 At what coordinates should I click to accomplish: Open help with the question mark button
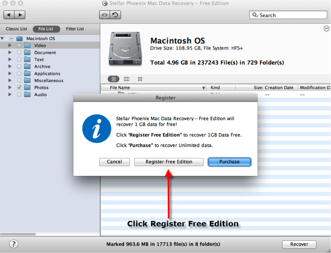pyautogui.click(x=14, y=244)
